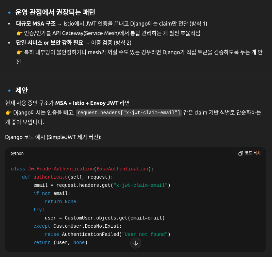272x257 pixels.
Task: Click the authenticate method name in code
Action: [x=50, y=177]
